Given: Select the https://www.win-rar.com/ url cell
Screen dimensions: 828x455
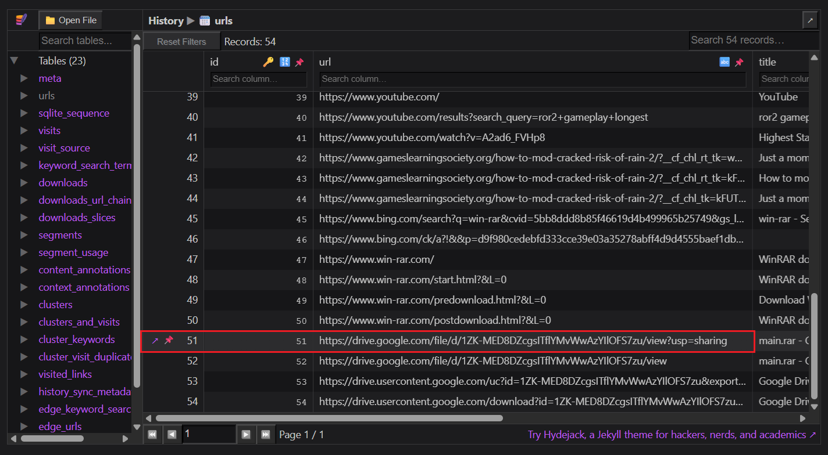Looking at the screenshot, I should (x=533, y=259).
